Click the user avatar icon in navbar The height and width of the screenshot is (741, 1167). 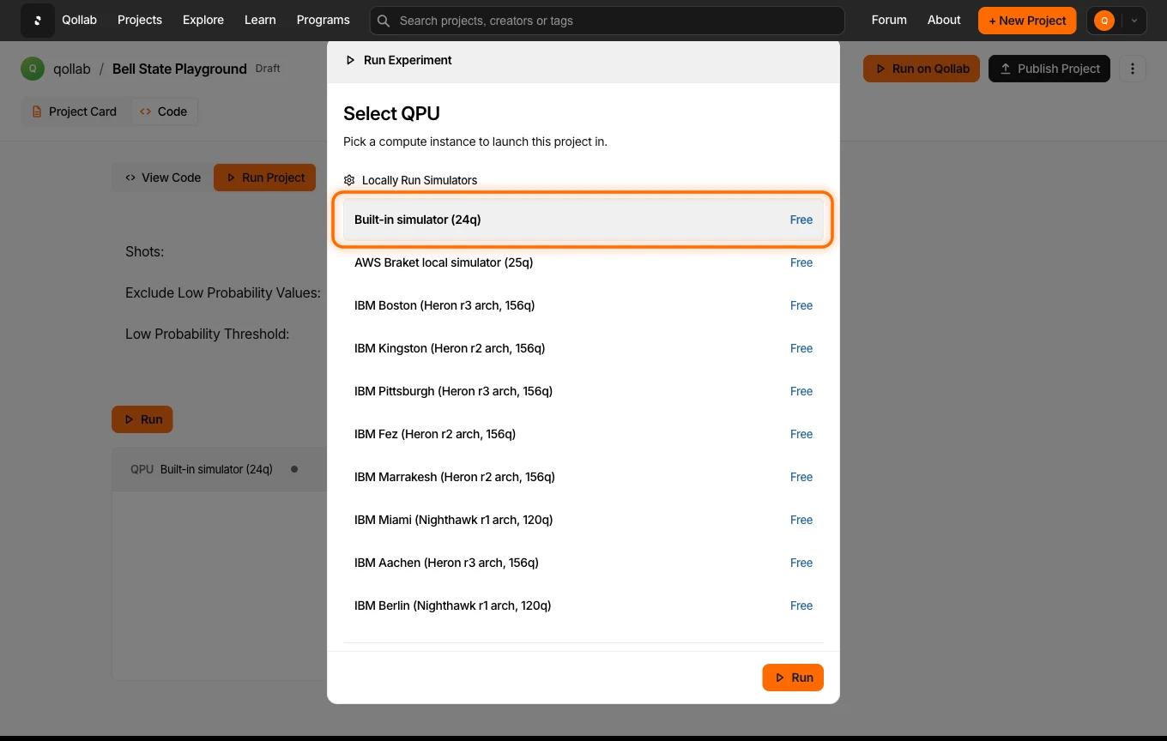click(x=1104, y=21)
